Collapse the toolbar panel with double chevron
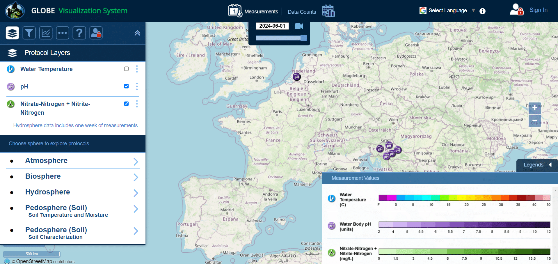Screen dimensions: 558x264 click(137, 33)
